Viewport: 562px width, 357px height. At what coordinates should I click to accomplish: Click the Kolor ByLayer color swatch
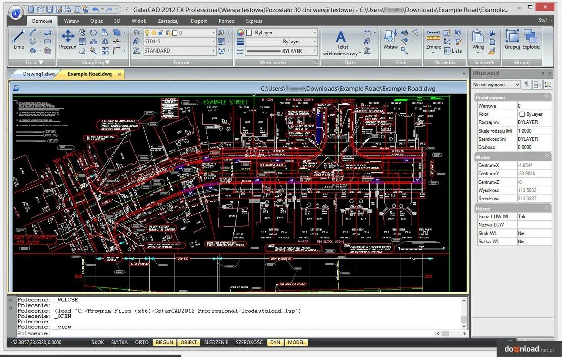pyautogui.click(x=522, y=114)
